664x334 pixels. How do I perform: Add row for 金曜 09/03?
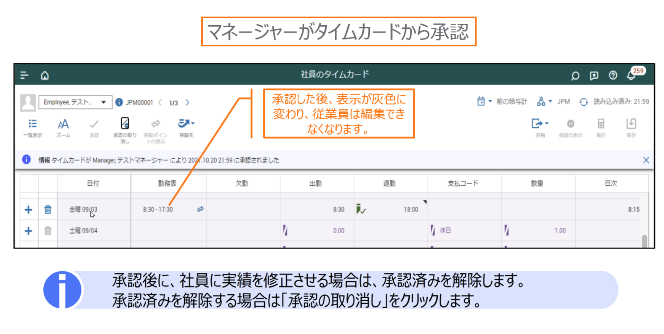[x=28, y=210]
